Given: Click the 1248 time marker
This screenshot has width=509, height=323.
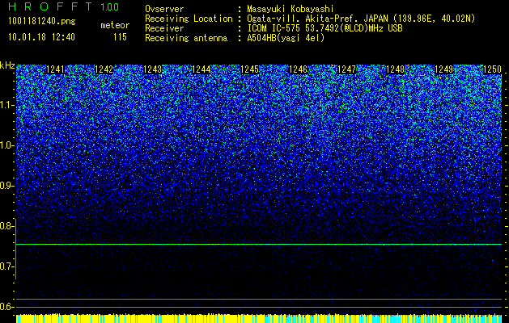Looking at the screenshot, I should pyautogui.click(x=396, y=69).
